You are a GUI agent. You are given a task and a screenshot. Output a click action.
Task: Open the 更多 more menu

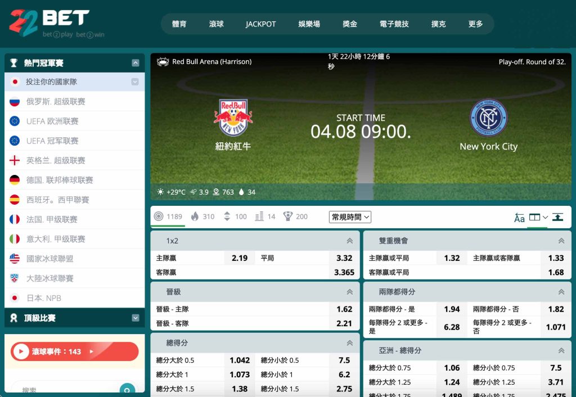(476, 24)
